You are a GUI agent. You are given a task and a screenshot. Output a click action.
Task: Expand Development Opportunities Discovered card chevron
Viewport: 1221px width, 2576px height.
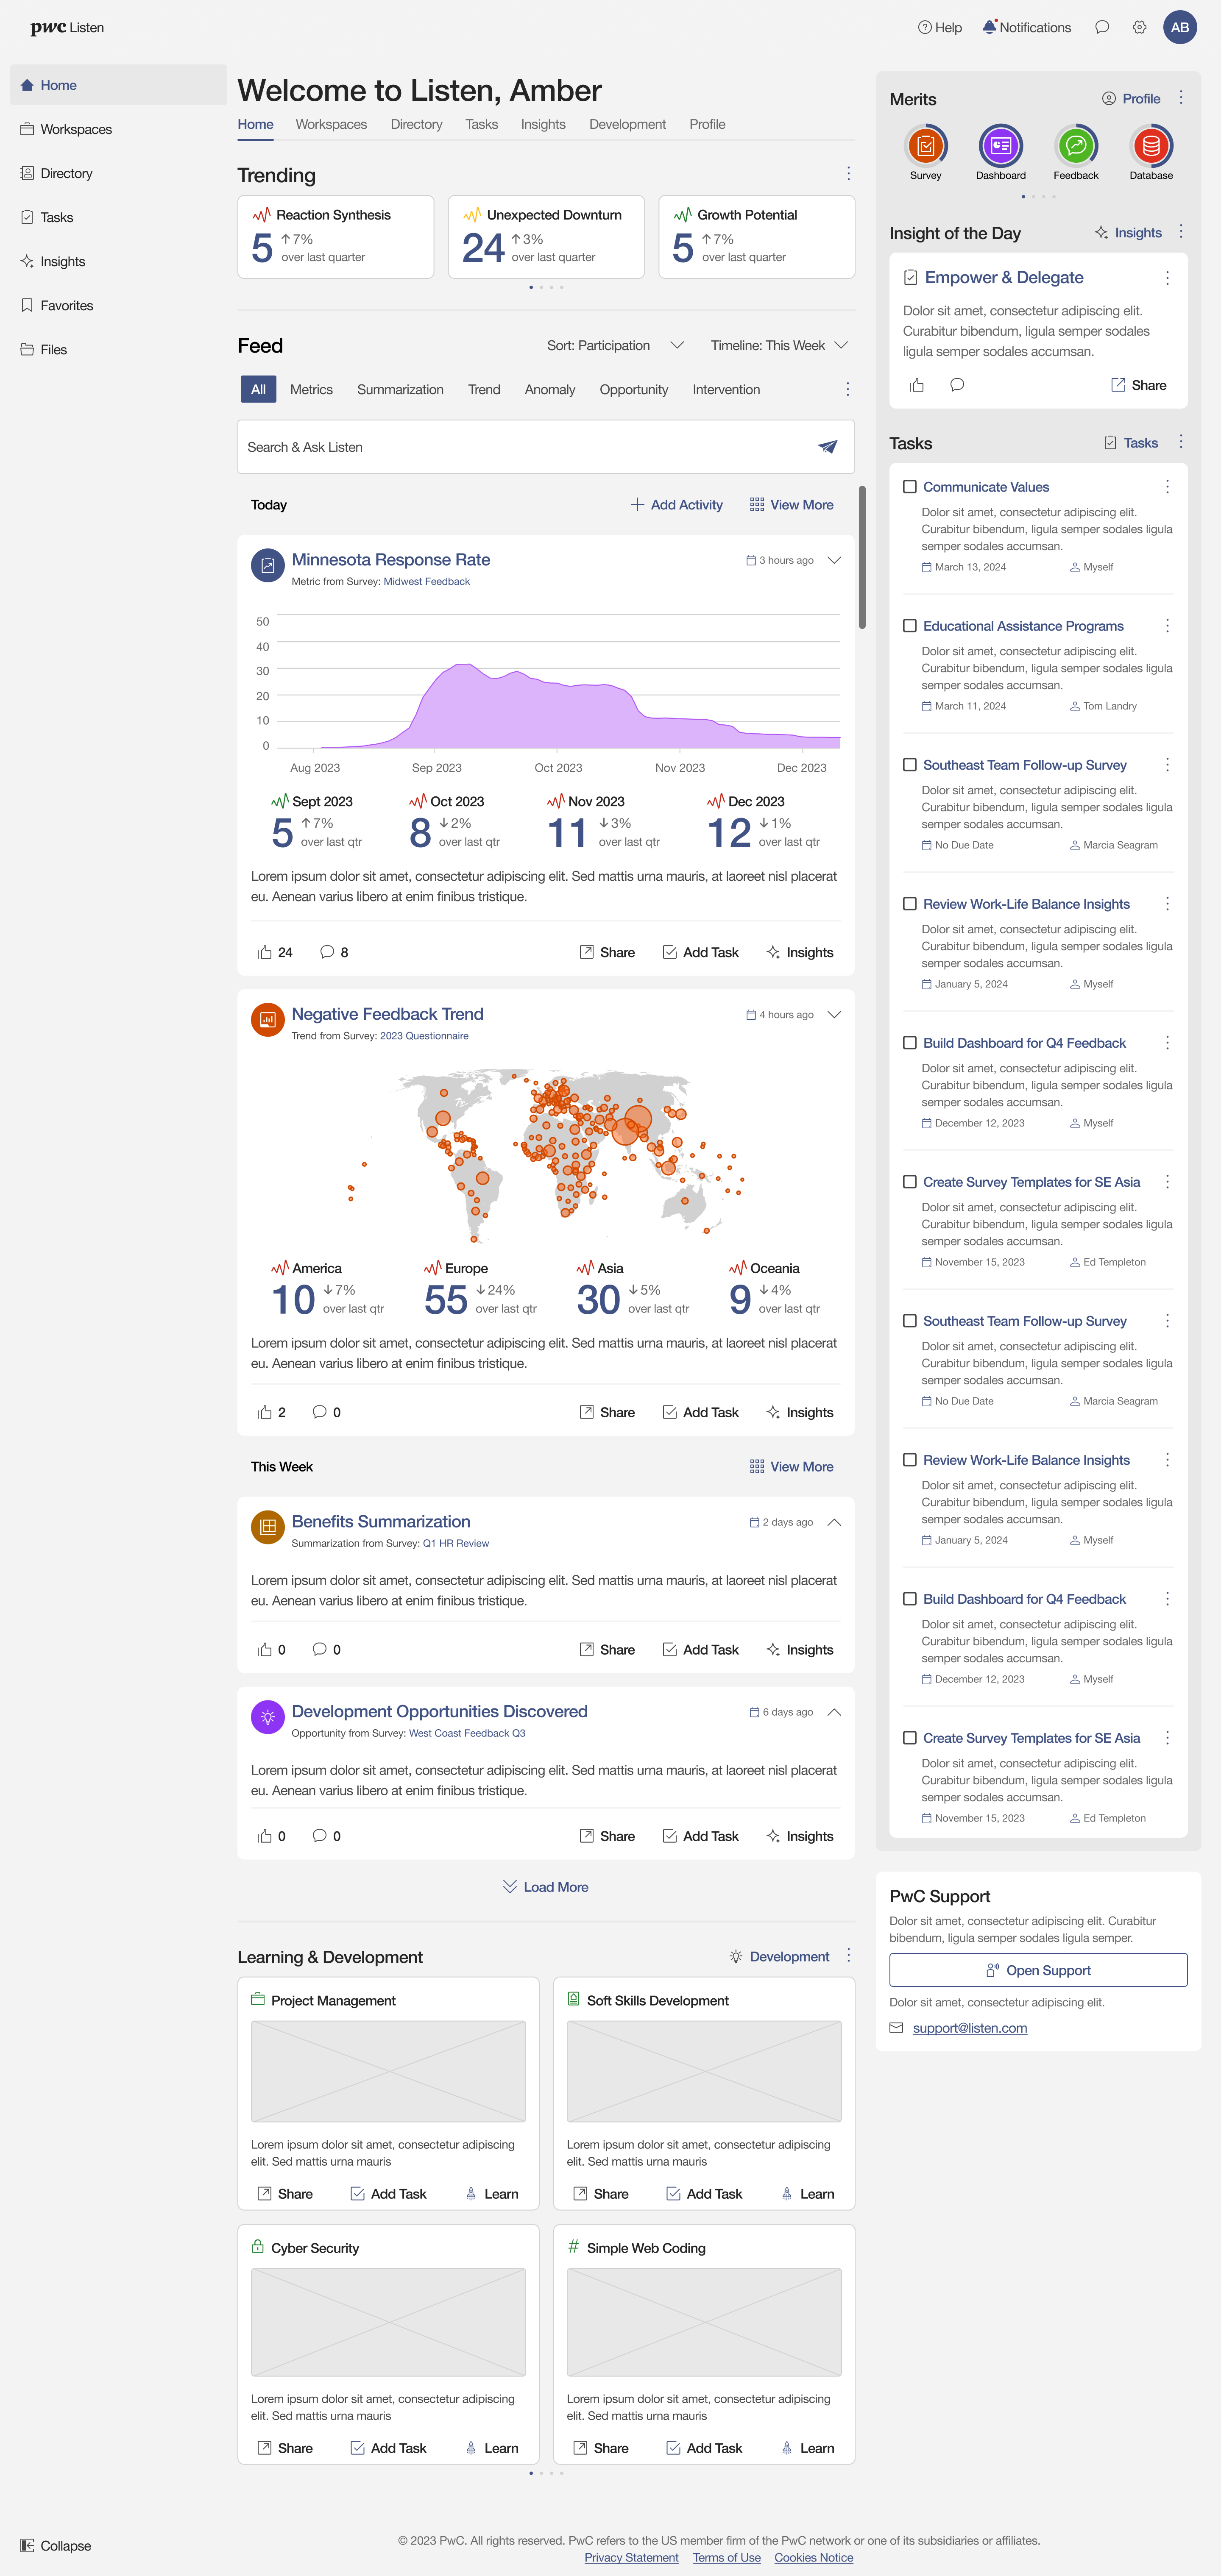[834, 1712]
